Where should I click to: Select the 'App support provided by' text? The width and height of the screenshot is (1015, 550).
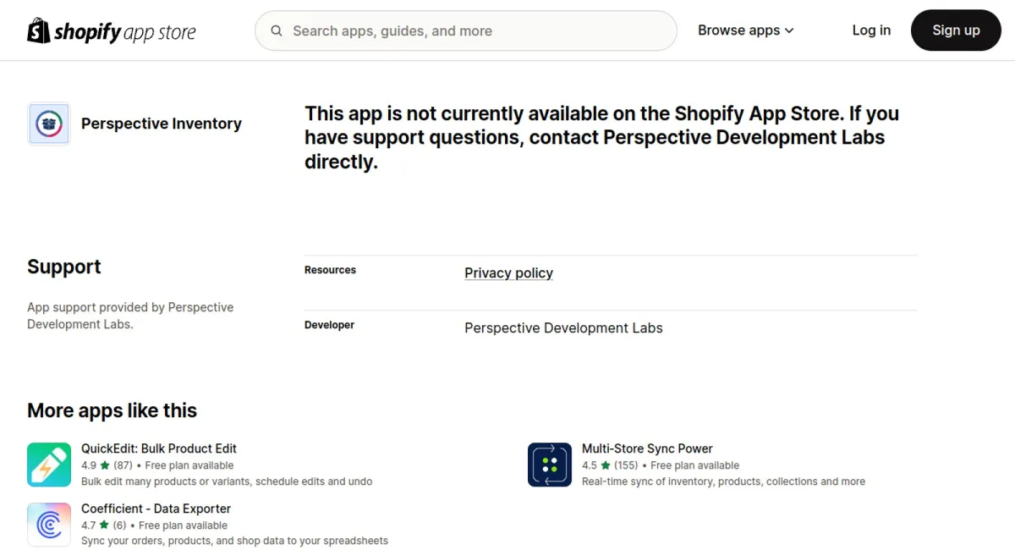coord(96,307)
